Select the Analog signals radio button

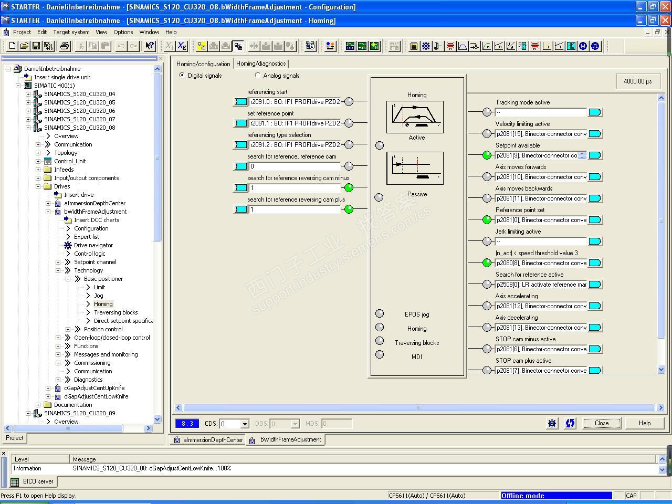[257, 76]
